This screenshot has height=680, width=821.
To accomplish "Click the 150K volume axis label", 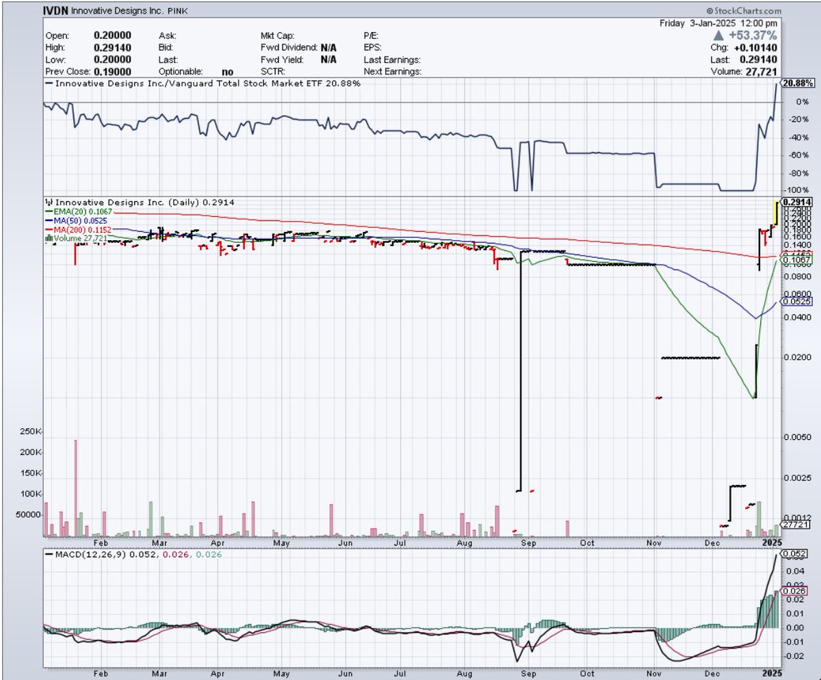I will pos(31,473).
